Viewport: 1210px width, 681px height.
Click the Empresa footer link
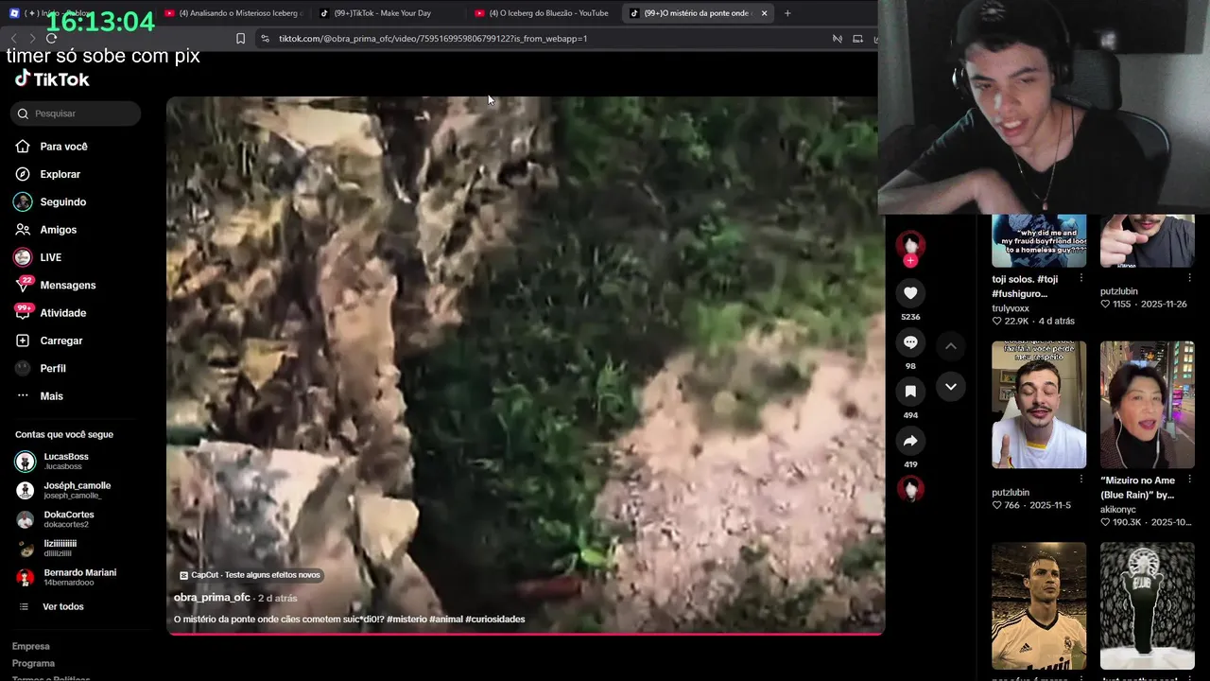point(30,646)
